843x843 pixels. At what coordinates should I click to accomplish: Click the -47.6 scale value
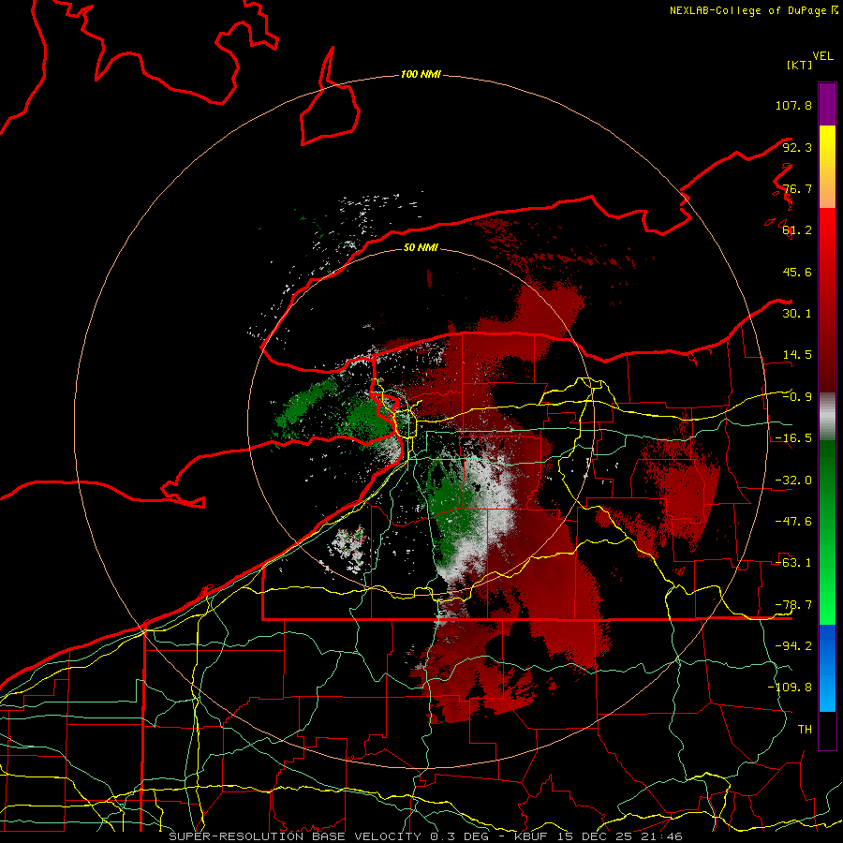(x=793, y=522)
